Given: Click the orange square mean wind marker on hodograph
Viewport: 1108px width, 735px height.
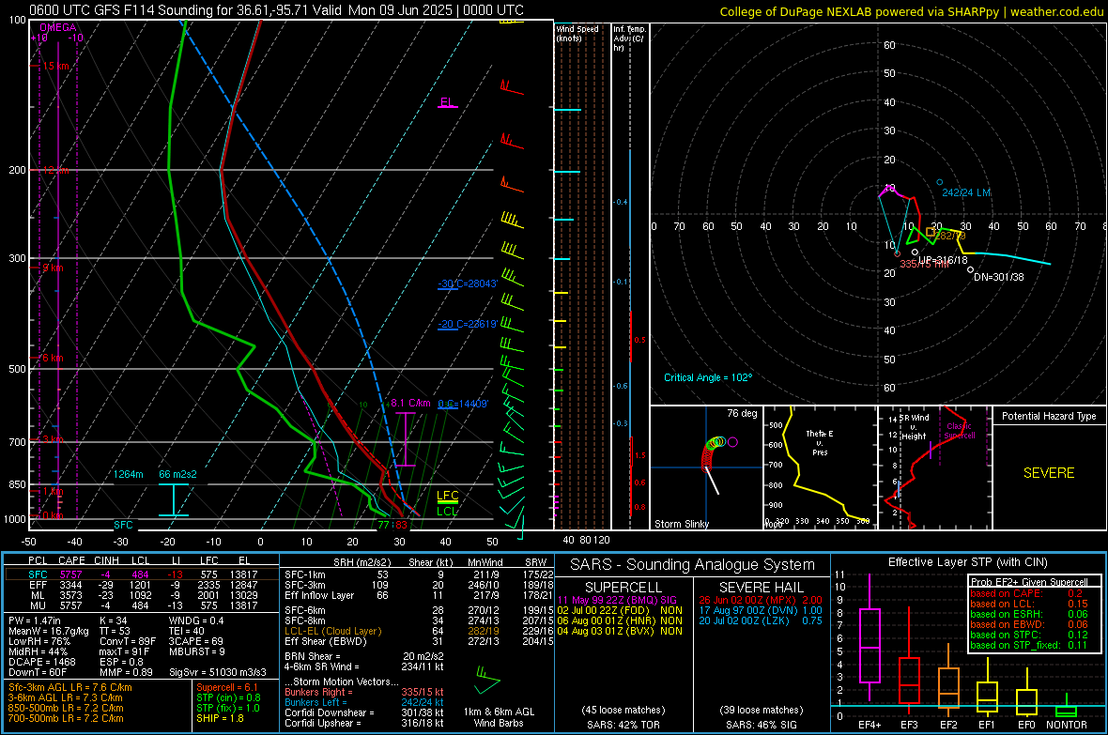Looking at the screenshot, I should 931,232.
